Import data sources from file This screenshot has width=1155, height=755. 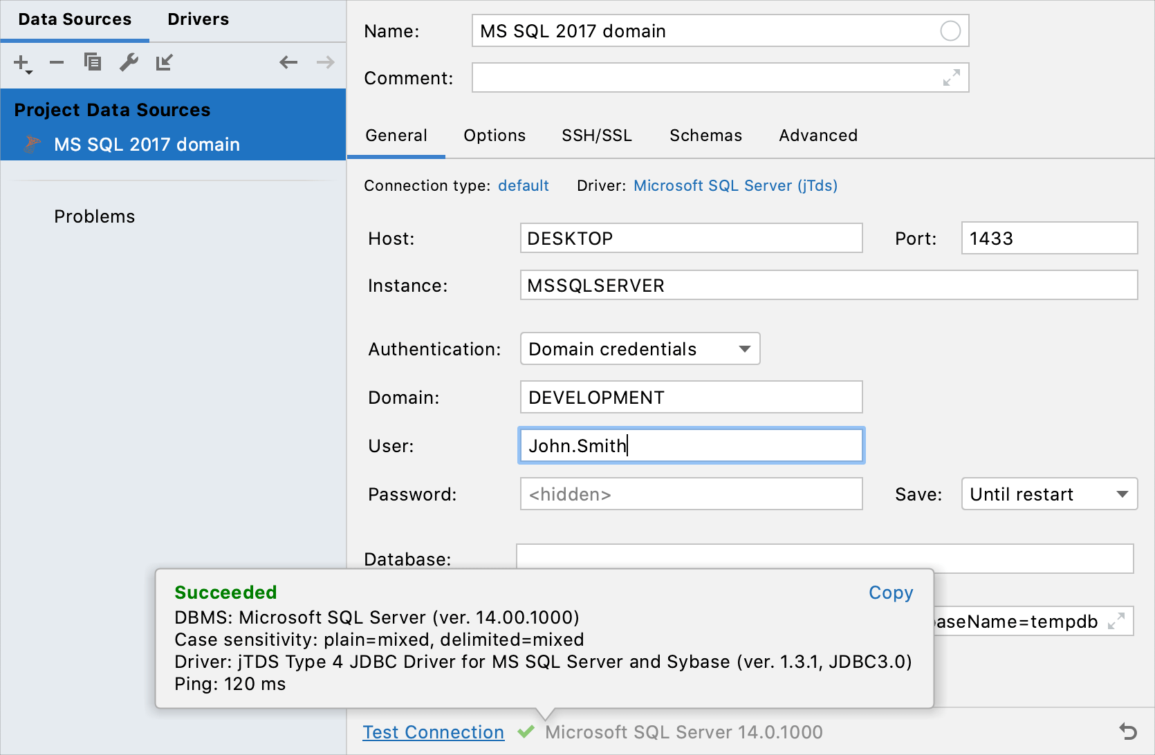165,62
